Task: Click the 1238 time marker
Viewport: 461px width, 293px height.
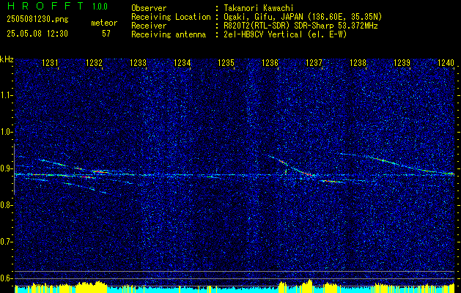Action: [358, 62]
